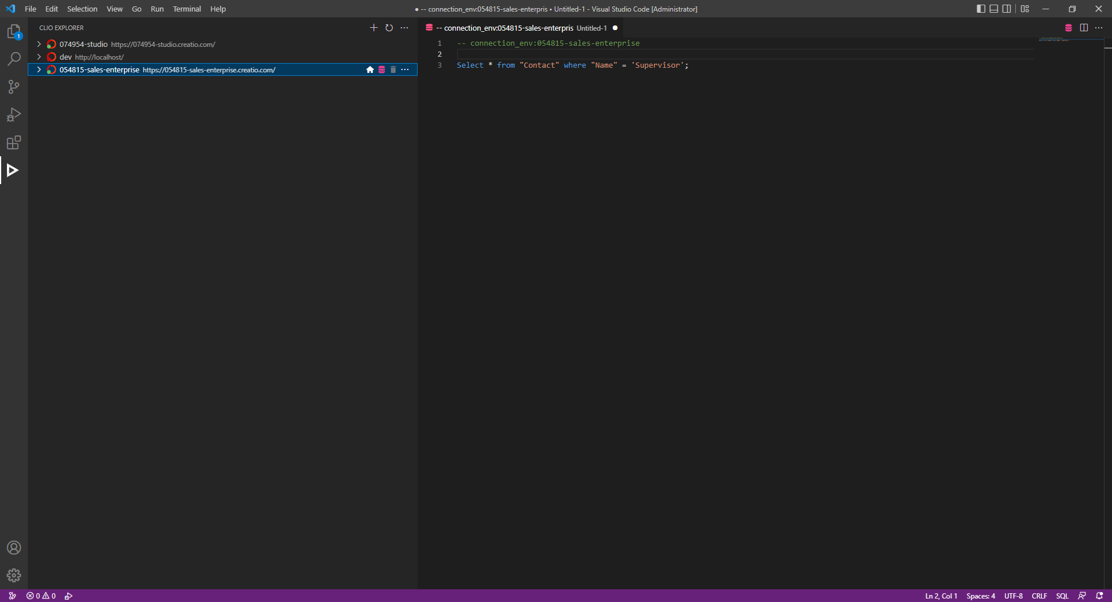Image resolution: width=1112 pixels, height=602 pixels.
Task: Open Search view in activity bar
Action: [14, 59]
